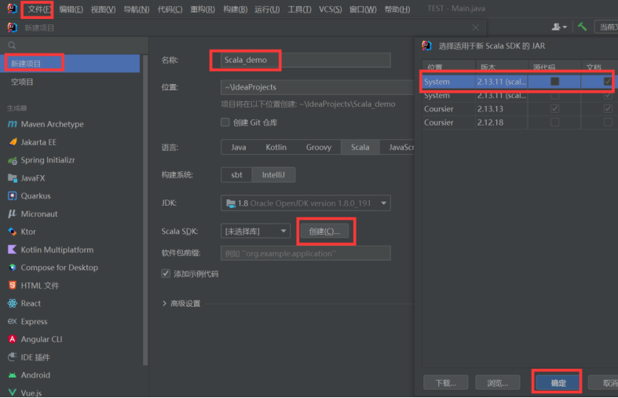This screenshot has height=398, width=618.
Task: Select the Scala language option
Action: (x=360, y=147)
